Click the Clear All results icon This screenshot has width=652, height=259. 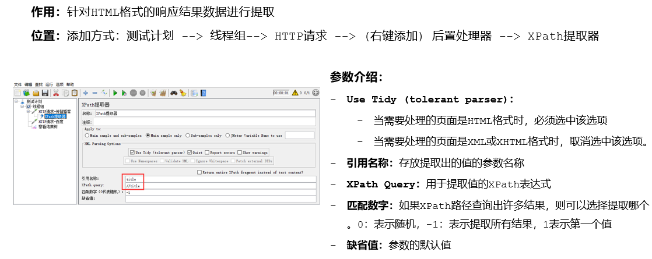(163, 93)
